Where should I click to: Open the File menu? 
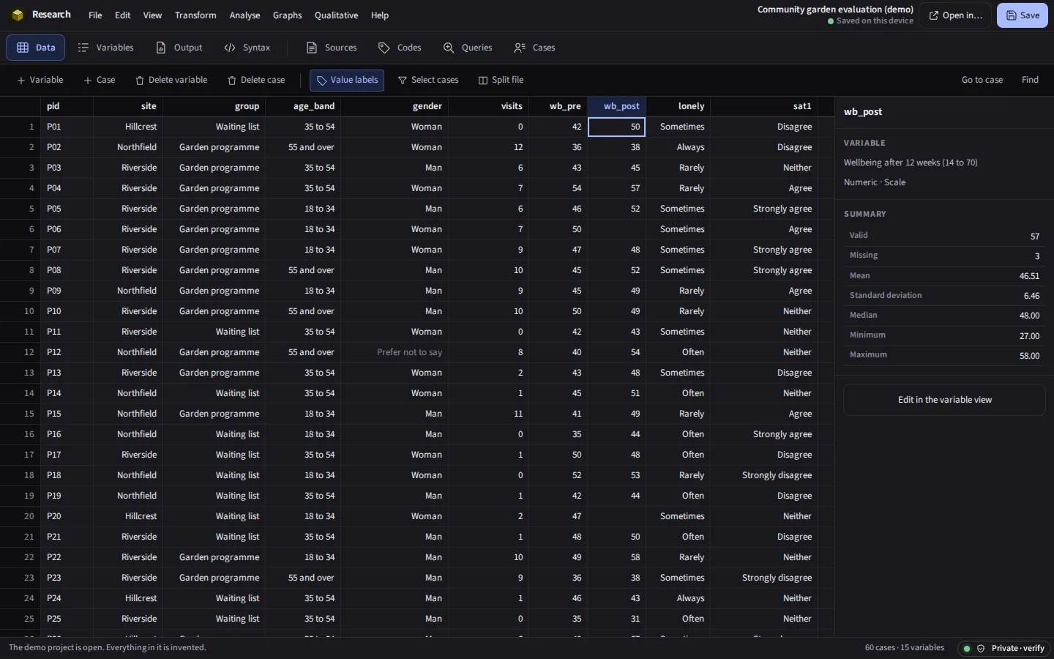95,15
